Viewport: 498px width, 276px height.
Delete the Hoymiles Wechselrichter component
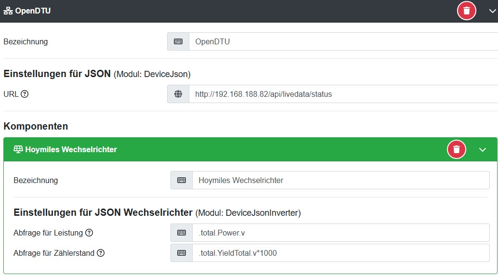(x=457, y=149)
